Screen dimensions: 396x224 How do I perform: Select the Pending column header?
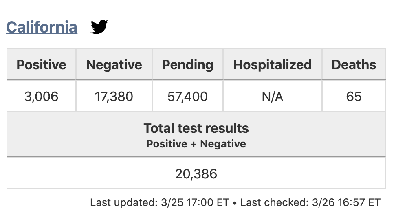188,64
